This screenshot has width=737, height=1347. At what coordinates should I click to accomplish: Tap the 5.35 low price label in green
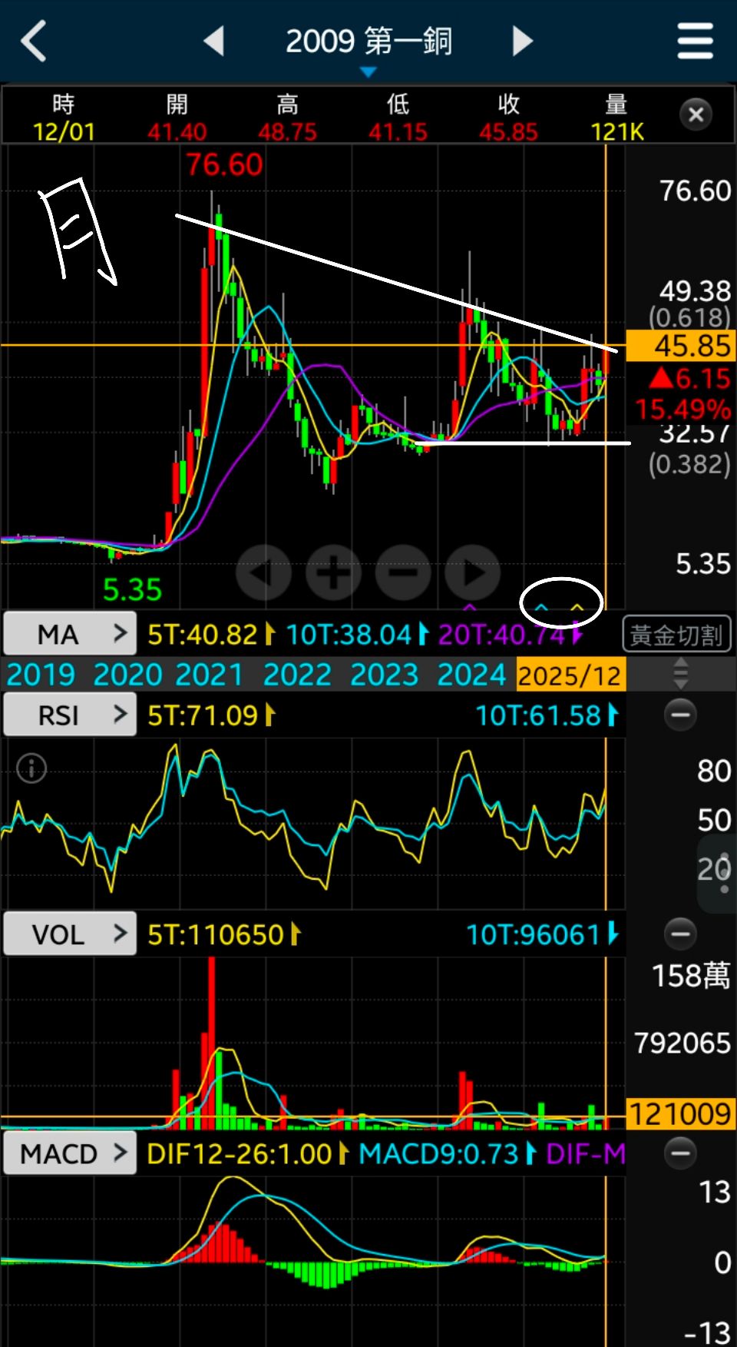click(x=132, y=590)
